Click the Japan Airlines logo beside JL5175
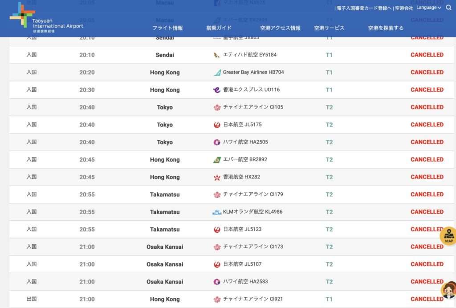Viewport: 456px width, 308px height. point(217,125)
